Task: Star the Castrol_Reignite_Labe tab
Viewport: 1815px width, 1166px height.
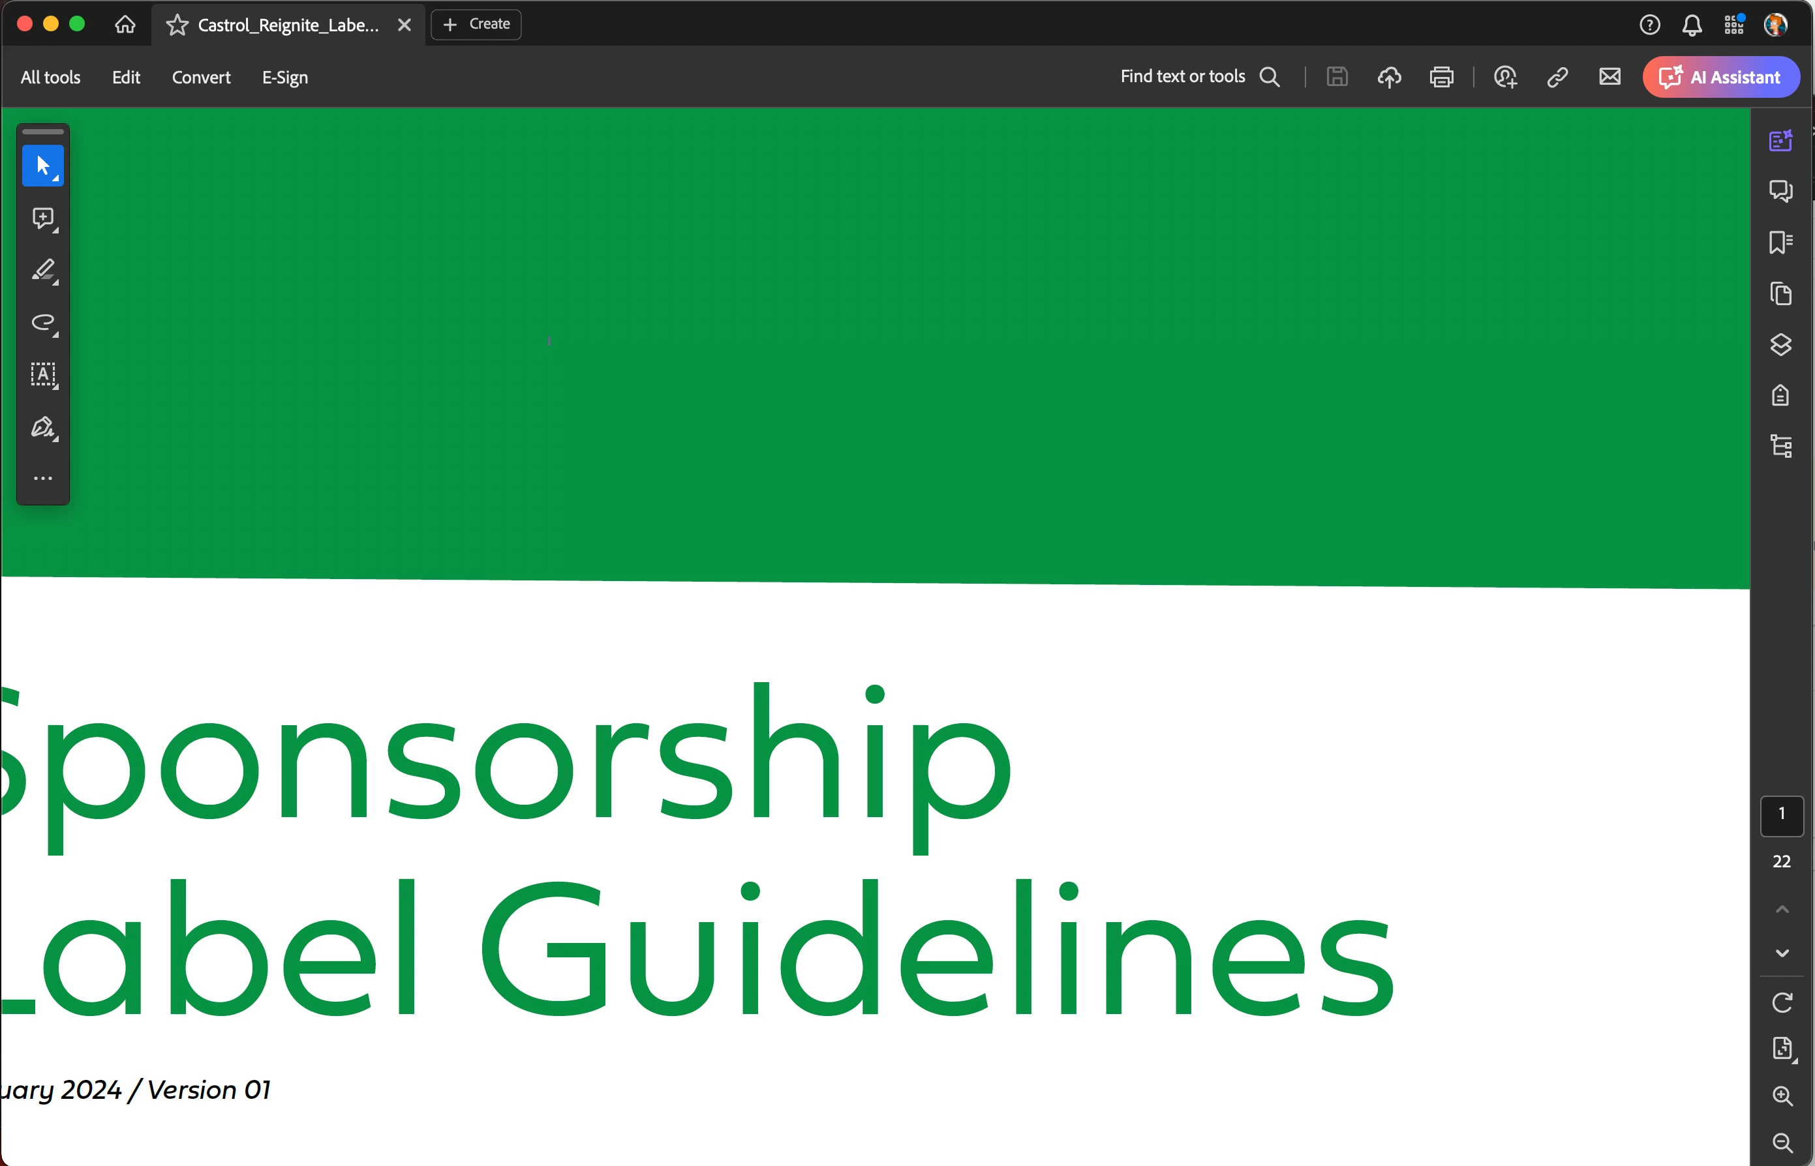Action: tap(177, 25)
